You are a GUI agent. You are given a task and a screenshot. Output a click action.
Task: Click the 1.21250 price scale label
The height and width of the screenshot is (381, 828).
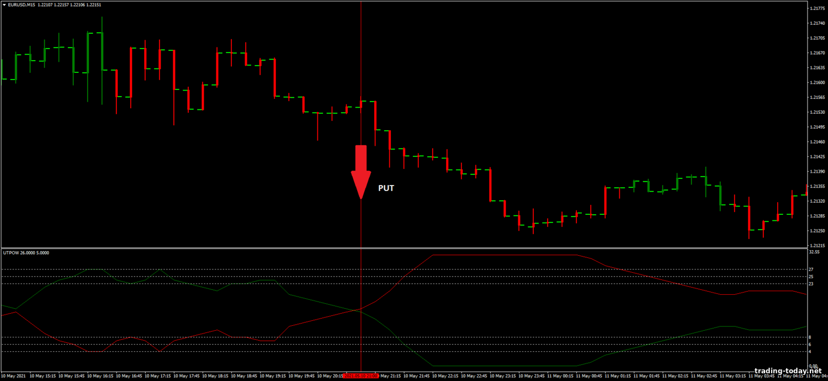(x=816, y=231)
